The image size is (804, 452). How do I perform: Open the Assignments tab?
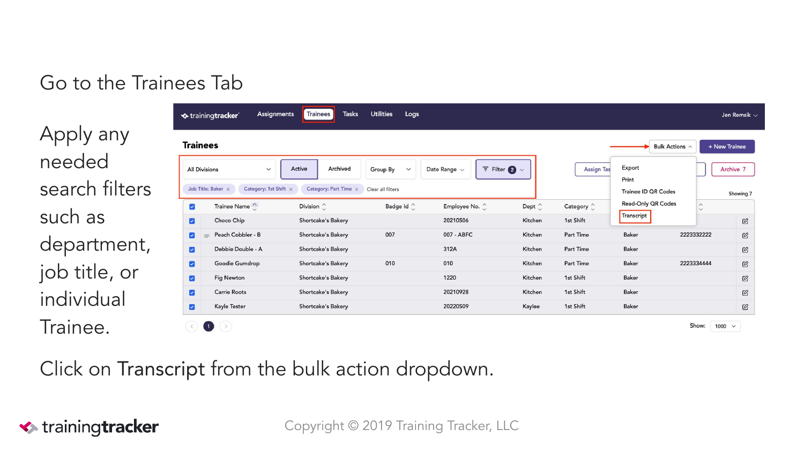tap(276, 114)
